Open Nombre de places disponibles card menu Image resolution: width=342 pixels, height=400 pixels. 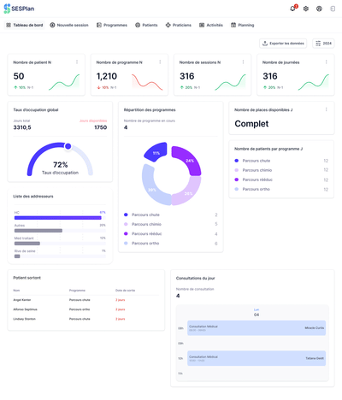pos(327,109)
